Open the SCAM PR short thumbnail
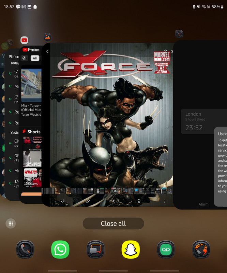227x273 pixels. (x=32, y=159)
